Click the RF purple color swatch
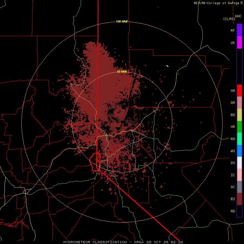Screen dimensions: 244x244 239,30
